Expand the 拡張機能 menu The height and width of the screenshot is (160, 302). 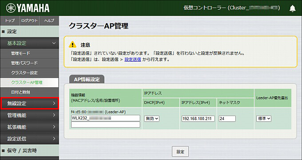[29, 127]
